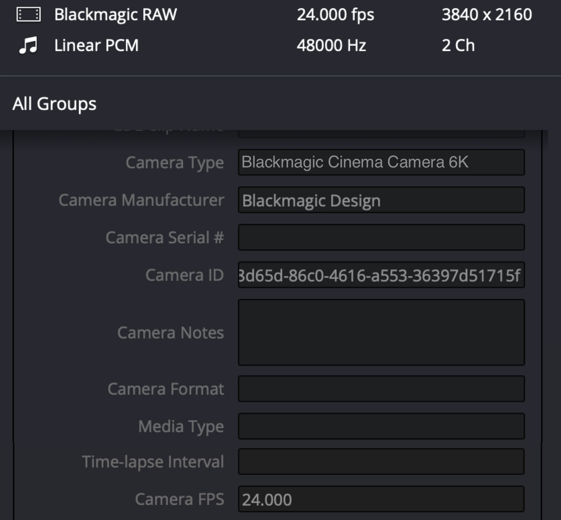
Task: Click the Camera Manufacturer field
Action: pos(381,200)
